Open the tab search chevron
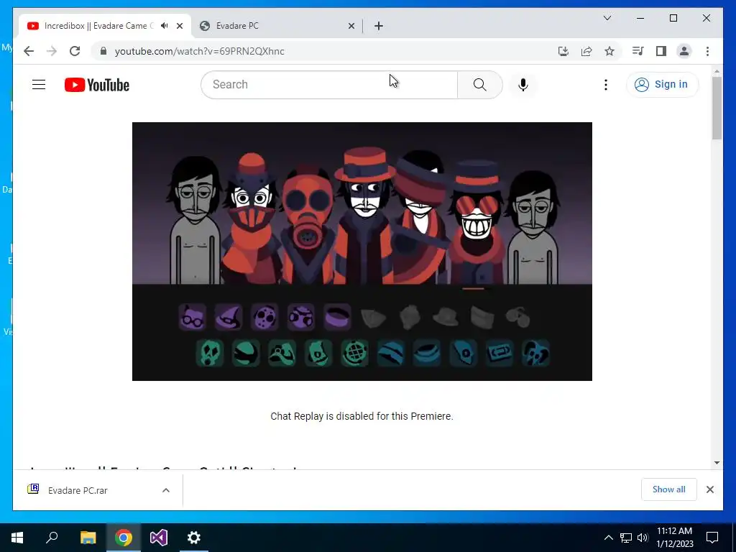The width and height of the screenshot is (736, 552). point(607,18)
